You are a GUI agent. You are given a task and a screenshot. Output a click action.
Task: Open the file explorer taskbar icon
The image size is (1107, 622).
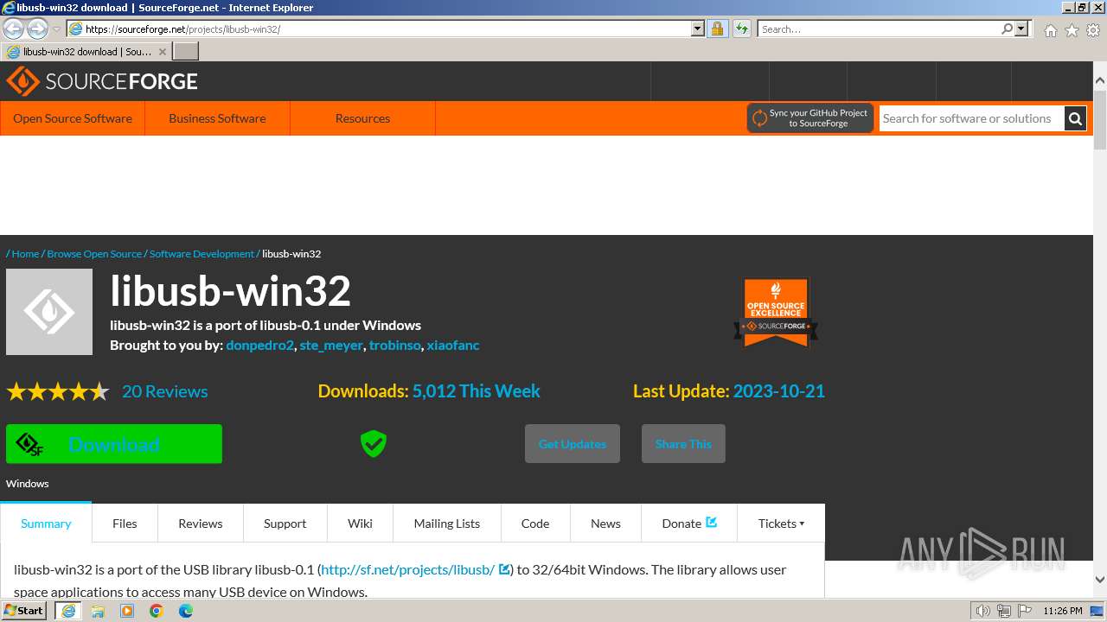[98, 611]
